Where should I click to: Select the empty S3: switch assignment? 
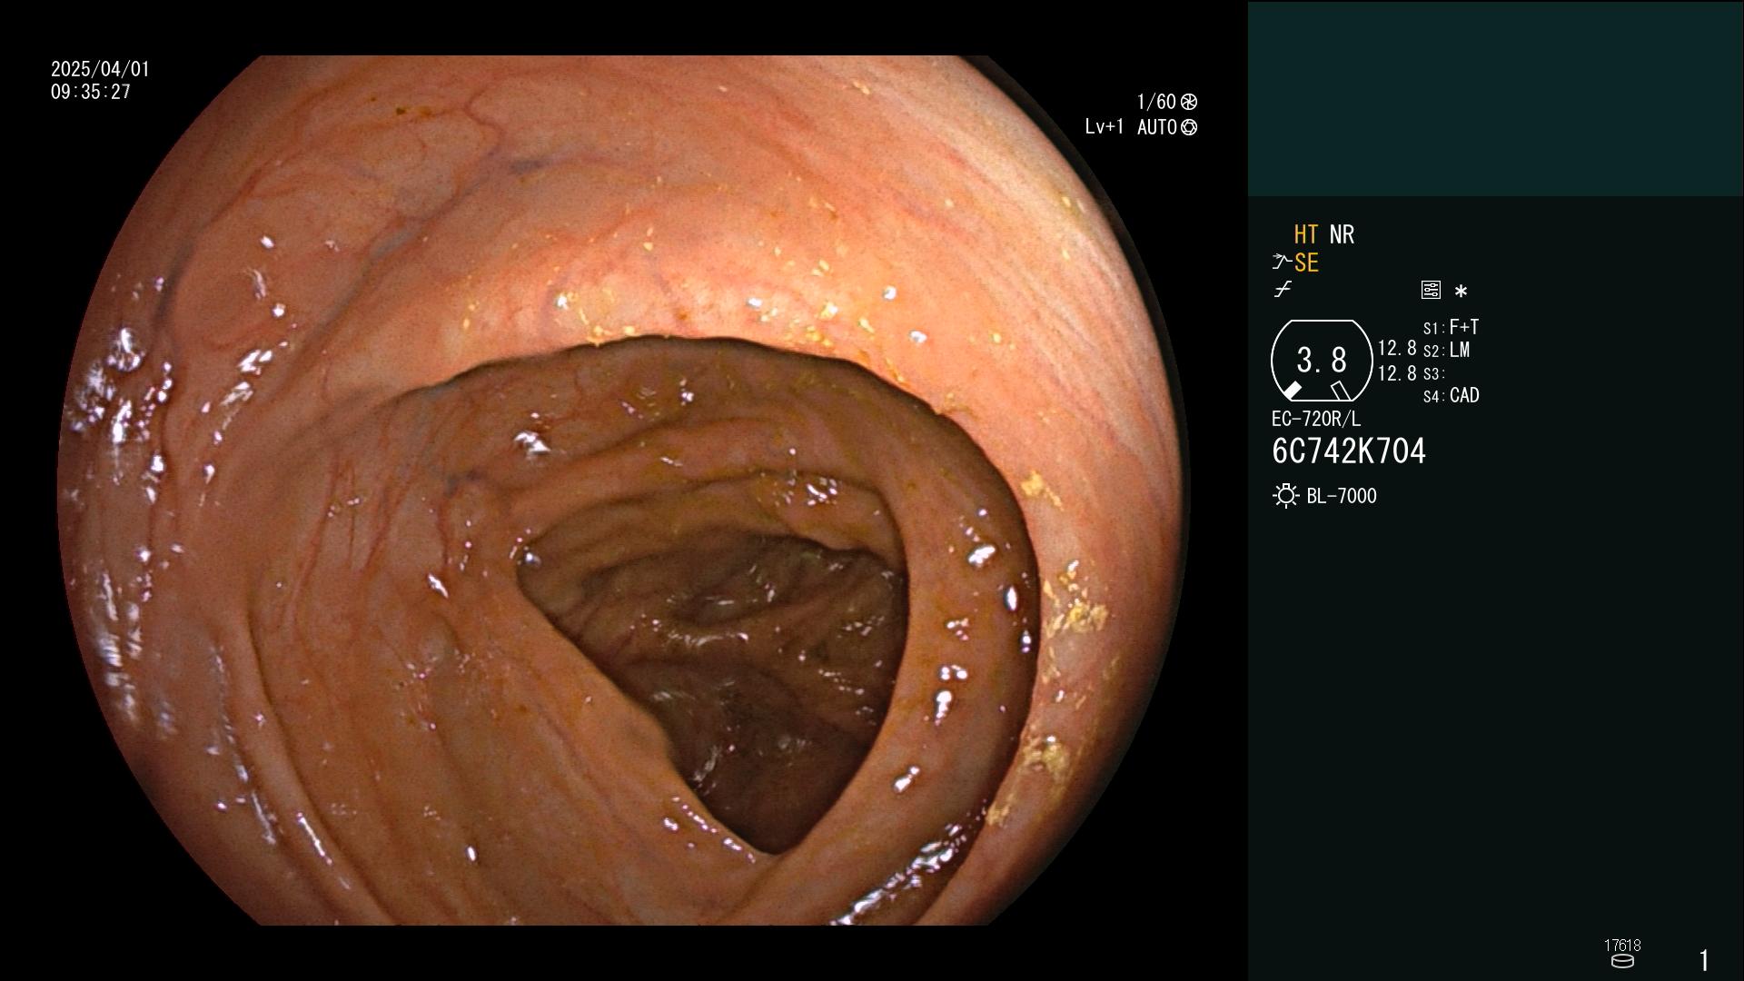click(x=1433, y=374)
